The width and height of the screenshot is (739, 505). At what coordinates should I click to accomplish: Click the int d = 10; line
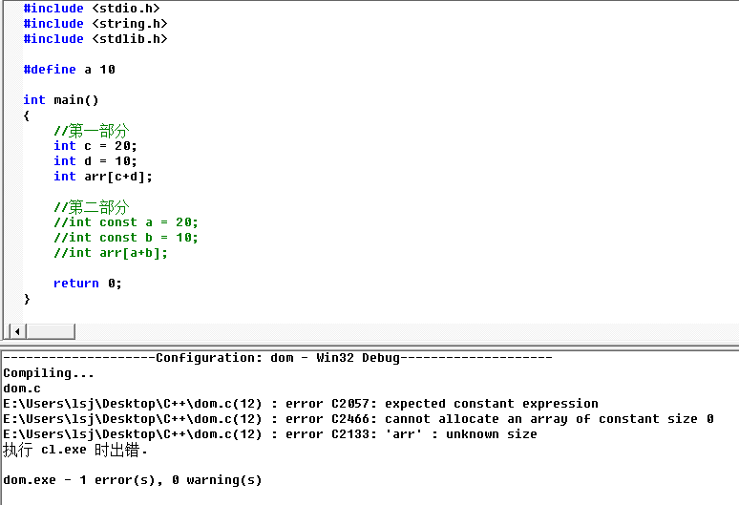coord(95,161)
